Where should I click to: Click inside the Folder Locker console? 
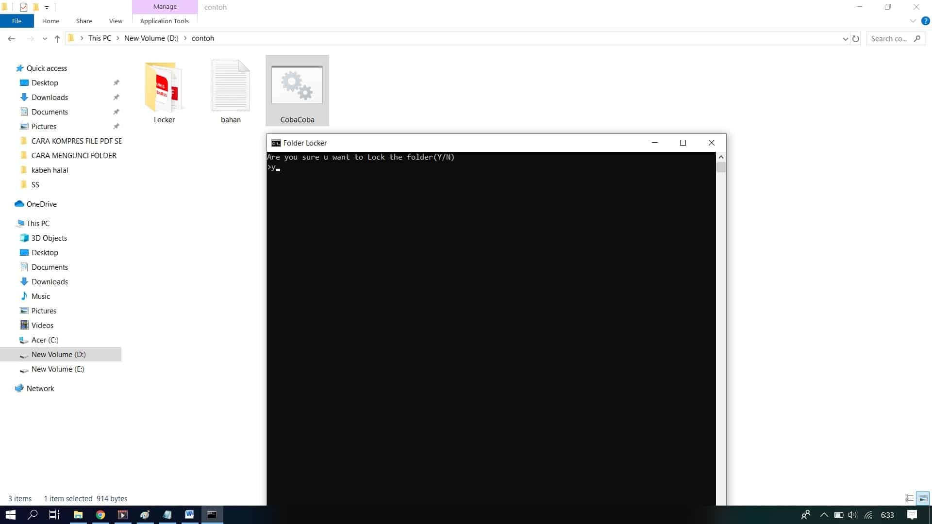pyautogui.click(x=491, y=328)
